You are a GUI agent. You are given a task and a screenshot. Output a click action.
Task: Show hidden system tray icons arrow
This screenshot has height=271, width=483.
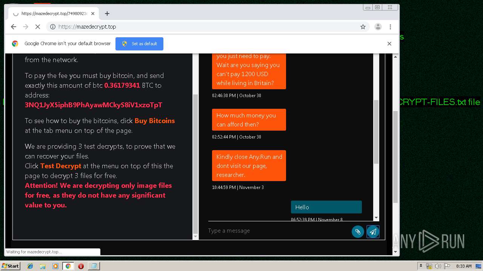pos(421,266)
